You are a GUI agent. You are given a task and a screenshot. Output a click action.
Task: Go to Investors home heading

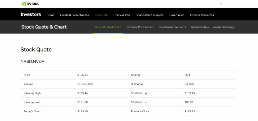click(31, 14)
